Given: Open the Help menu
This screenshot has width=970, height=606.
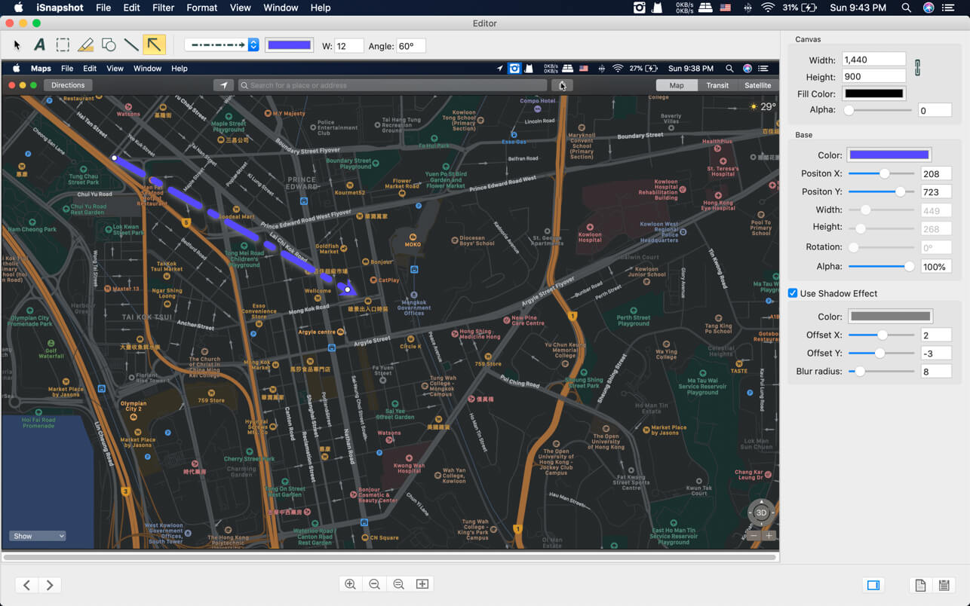Looking at the screenshot, I should 321,8.
